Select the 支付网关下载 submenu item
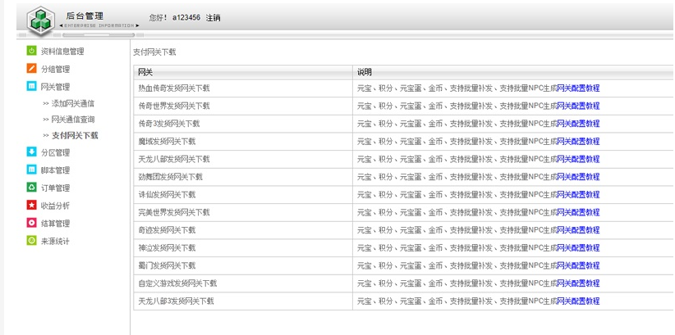Image resolution: width=675 pixels, height=335 pixels. coord(74,135)
